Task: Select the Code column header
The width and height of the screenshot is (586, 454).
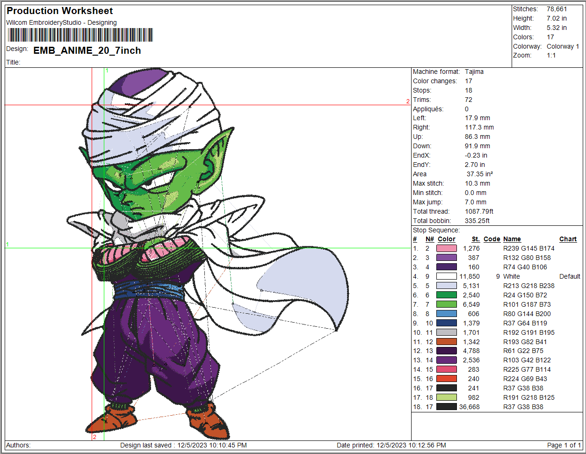Action: [x=492, y=239]
